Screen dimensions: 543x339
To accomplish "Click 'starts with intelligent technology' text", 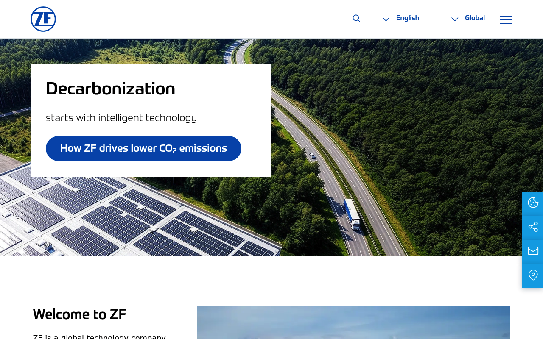I will [121, 117].
